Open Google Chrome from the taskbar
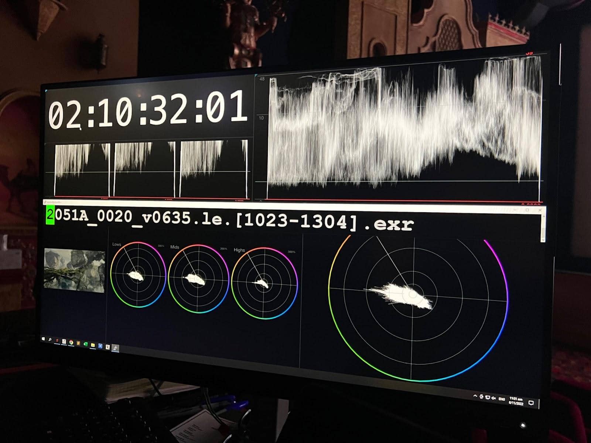This screenshot has height=443, width=591. pos(71,342)
